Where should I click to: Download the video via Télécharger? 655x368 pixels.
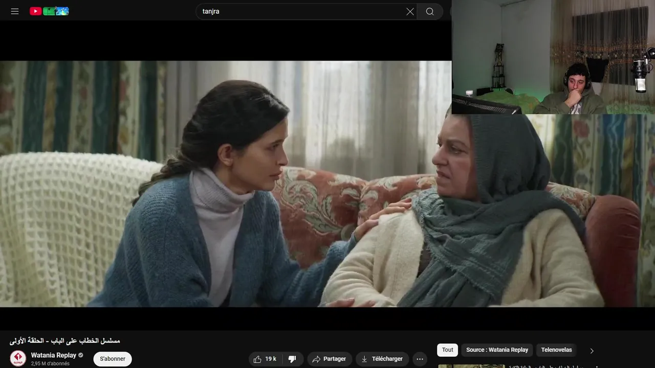pyautogui.click(x=382, y=359)
